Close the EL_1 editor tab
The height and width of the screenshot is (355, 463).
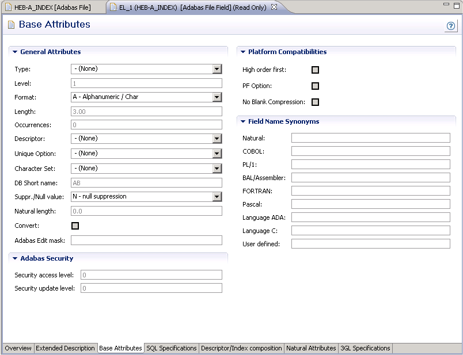274,7
